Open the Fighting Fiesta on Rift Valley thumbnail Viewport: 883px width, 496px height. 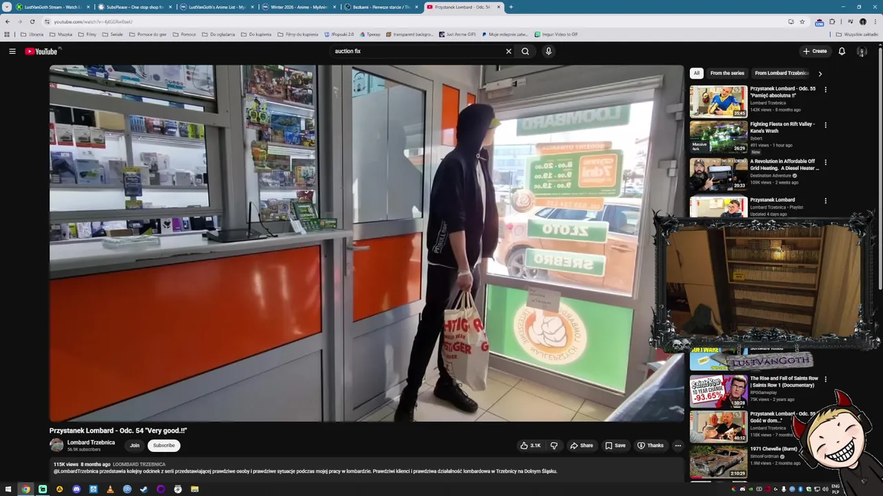[718, 137]
